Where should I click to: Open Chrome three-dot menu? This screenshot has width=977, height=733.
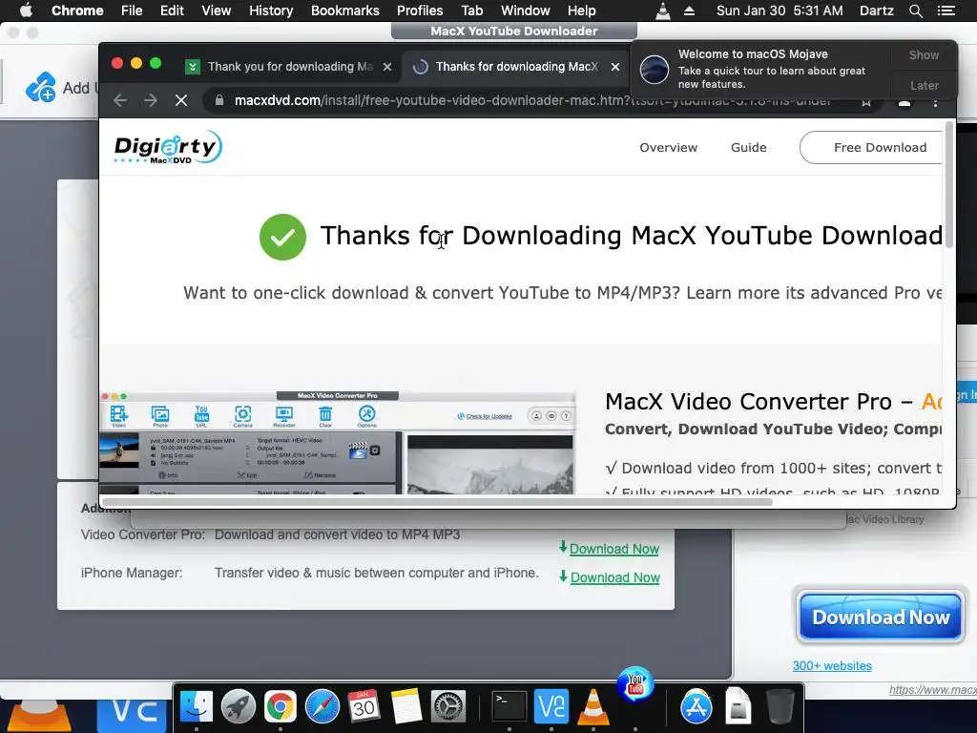tap(935, 102)
